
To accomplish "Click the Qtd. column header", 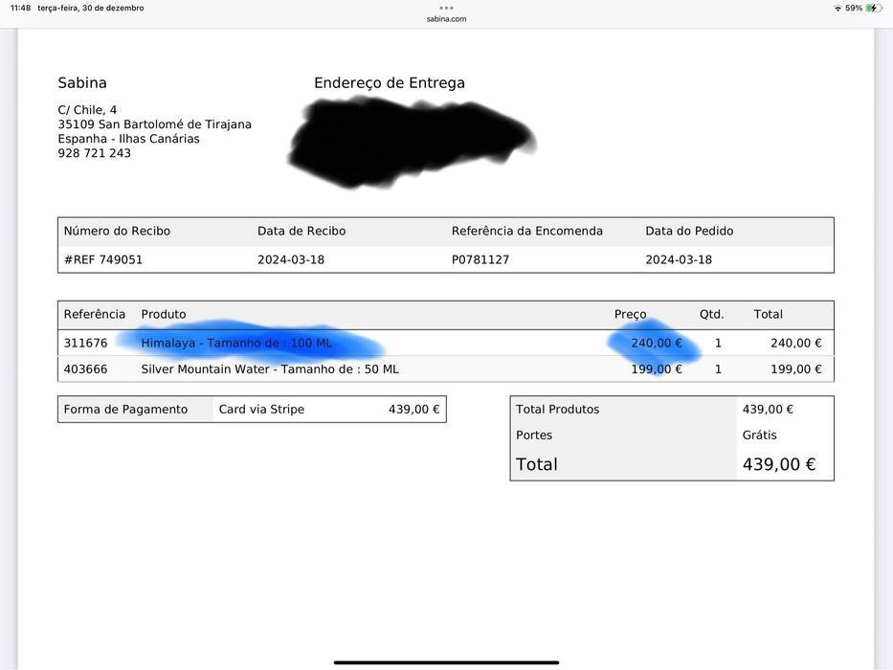I will 711,315.
